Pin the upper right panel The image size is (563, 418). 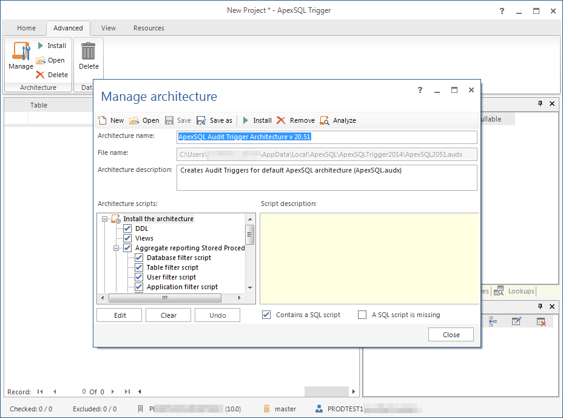[x=540, y=104]
